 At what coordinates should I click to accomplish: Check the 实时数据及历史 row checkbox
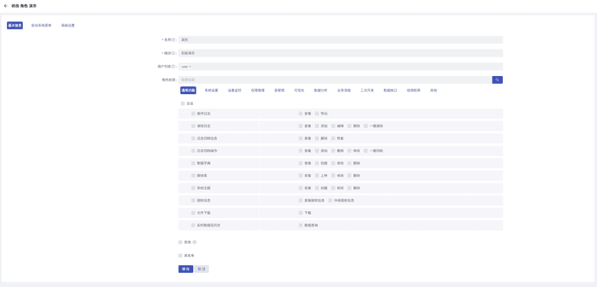(x=193, y=225)
